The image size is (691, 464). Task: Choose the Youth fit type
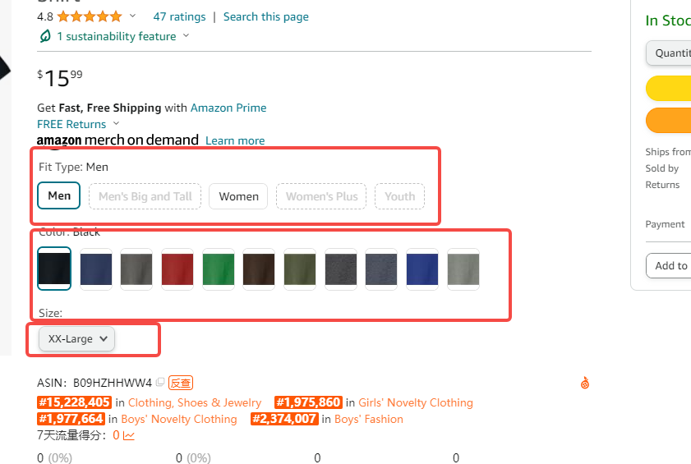pos(399,196)
